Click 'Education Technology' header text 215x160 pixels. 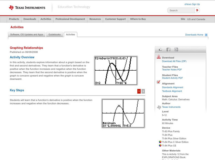pos(74,7)
